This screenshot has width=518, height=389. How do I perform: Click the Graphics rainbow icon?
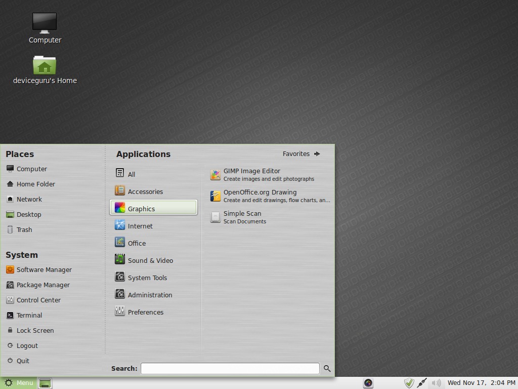(119, 208)
